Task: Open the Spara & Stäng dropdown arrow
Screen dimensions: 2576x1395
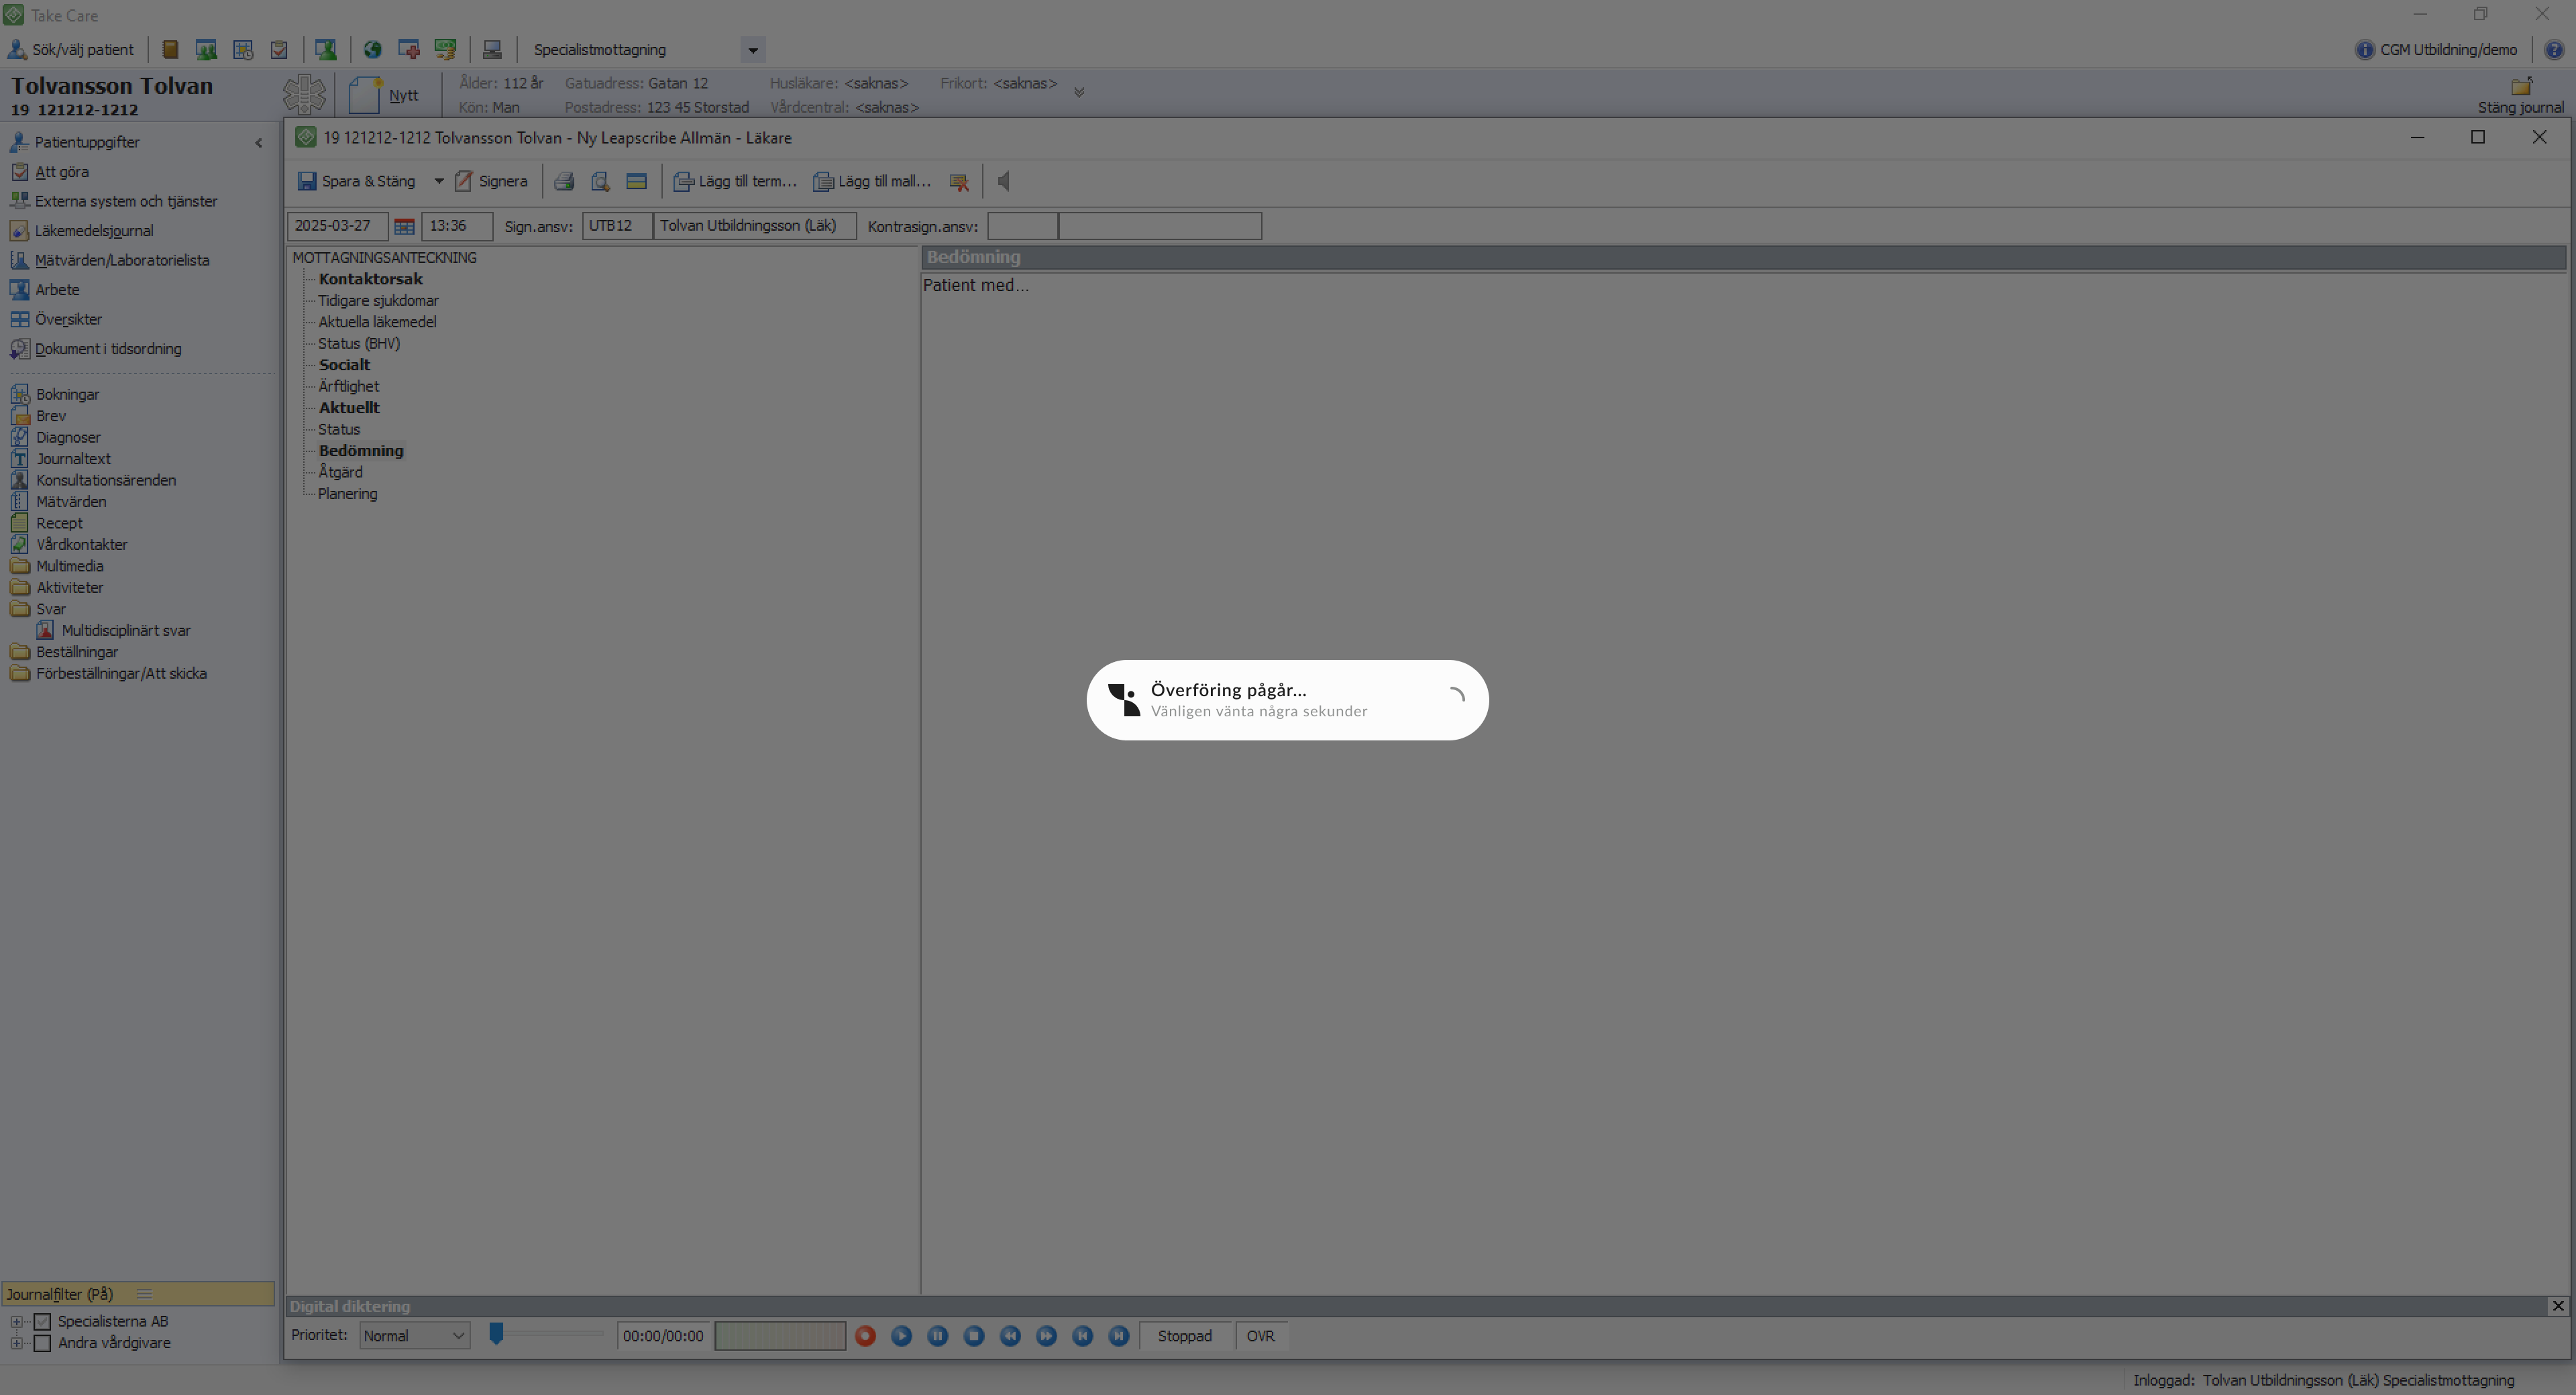Action: (x=438, y=181)
